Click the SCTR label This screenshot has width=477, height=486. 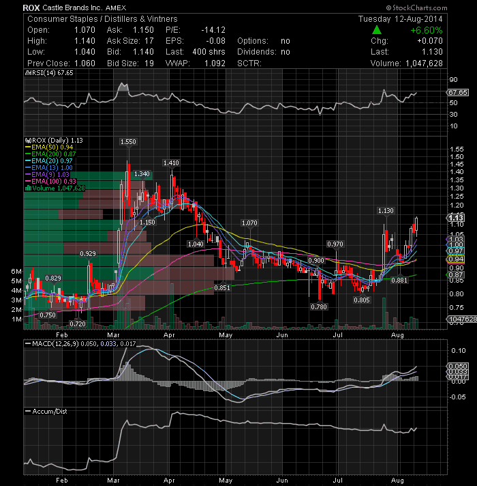point(249,63)
